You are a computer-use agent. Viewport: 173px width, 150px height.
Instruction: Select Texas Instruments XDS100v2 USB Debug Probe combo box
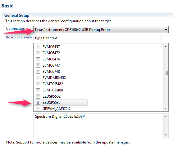click(101, 30)
